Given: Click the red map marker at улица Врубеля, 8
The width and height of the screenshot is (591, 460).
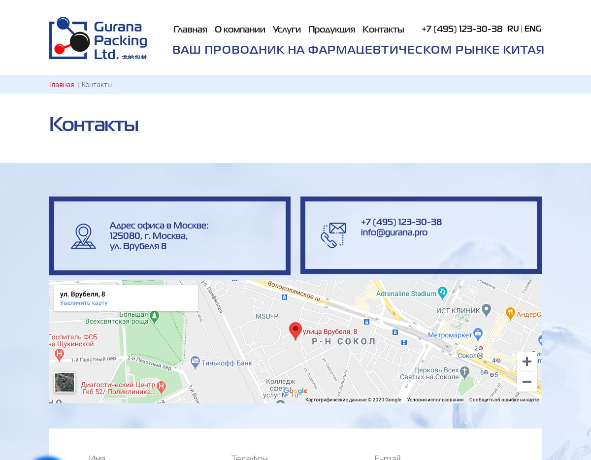Looking at the screenshot, I should [295, 331].
